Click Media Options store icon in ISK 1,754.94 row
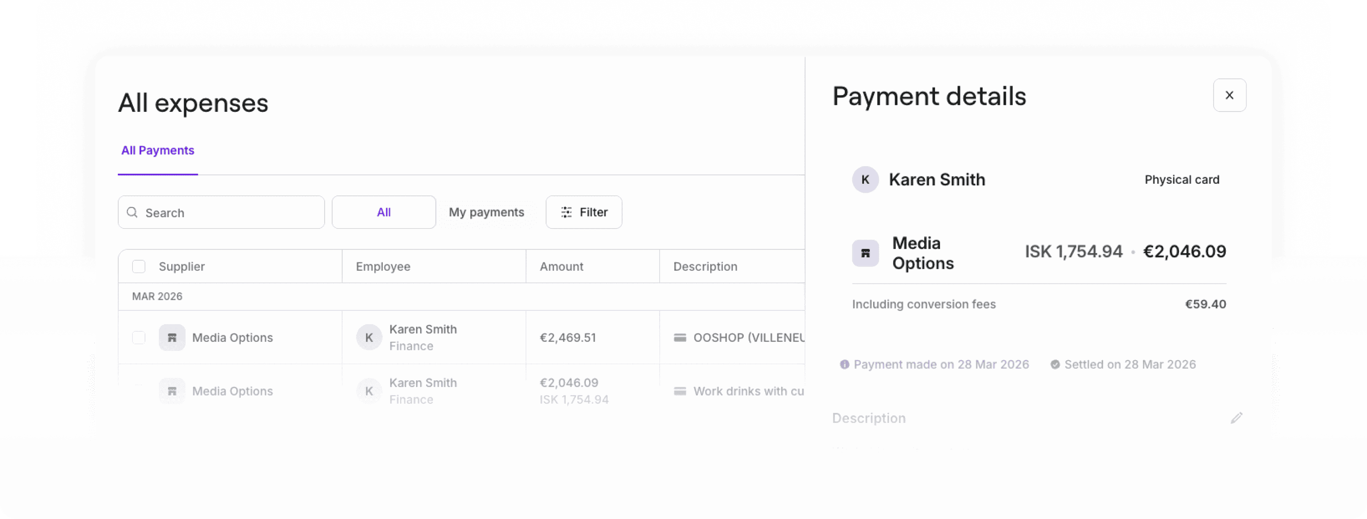This screenshot has width=1367, height=519. (172, 391)
